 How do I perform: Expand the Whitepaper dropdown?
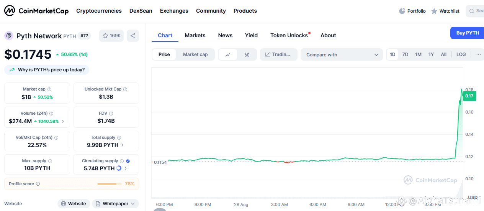(x=115, y=204)
